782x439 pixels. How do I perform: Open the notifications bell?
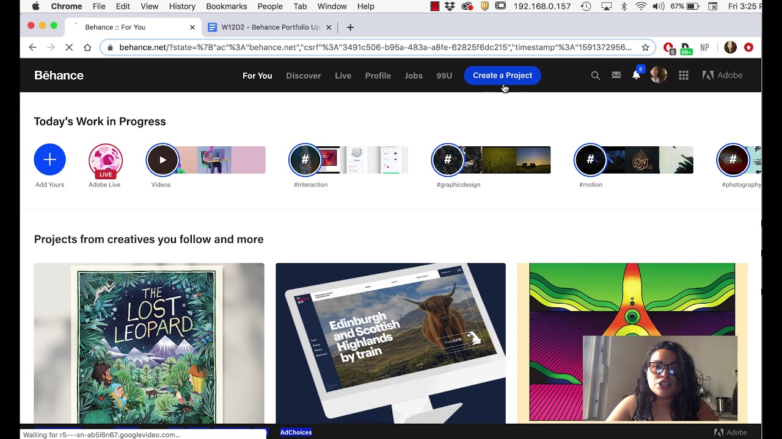click(637, 75)
